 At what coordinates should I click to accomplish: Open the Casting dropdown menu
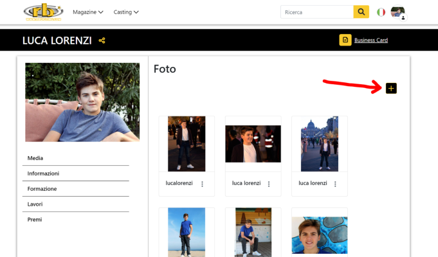[x=126, y=12]
